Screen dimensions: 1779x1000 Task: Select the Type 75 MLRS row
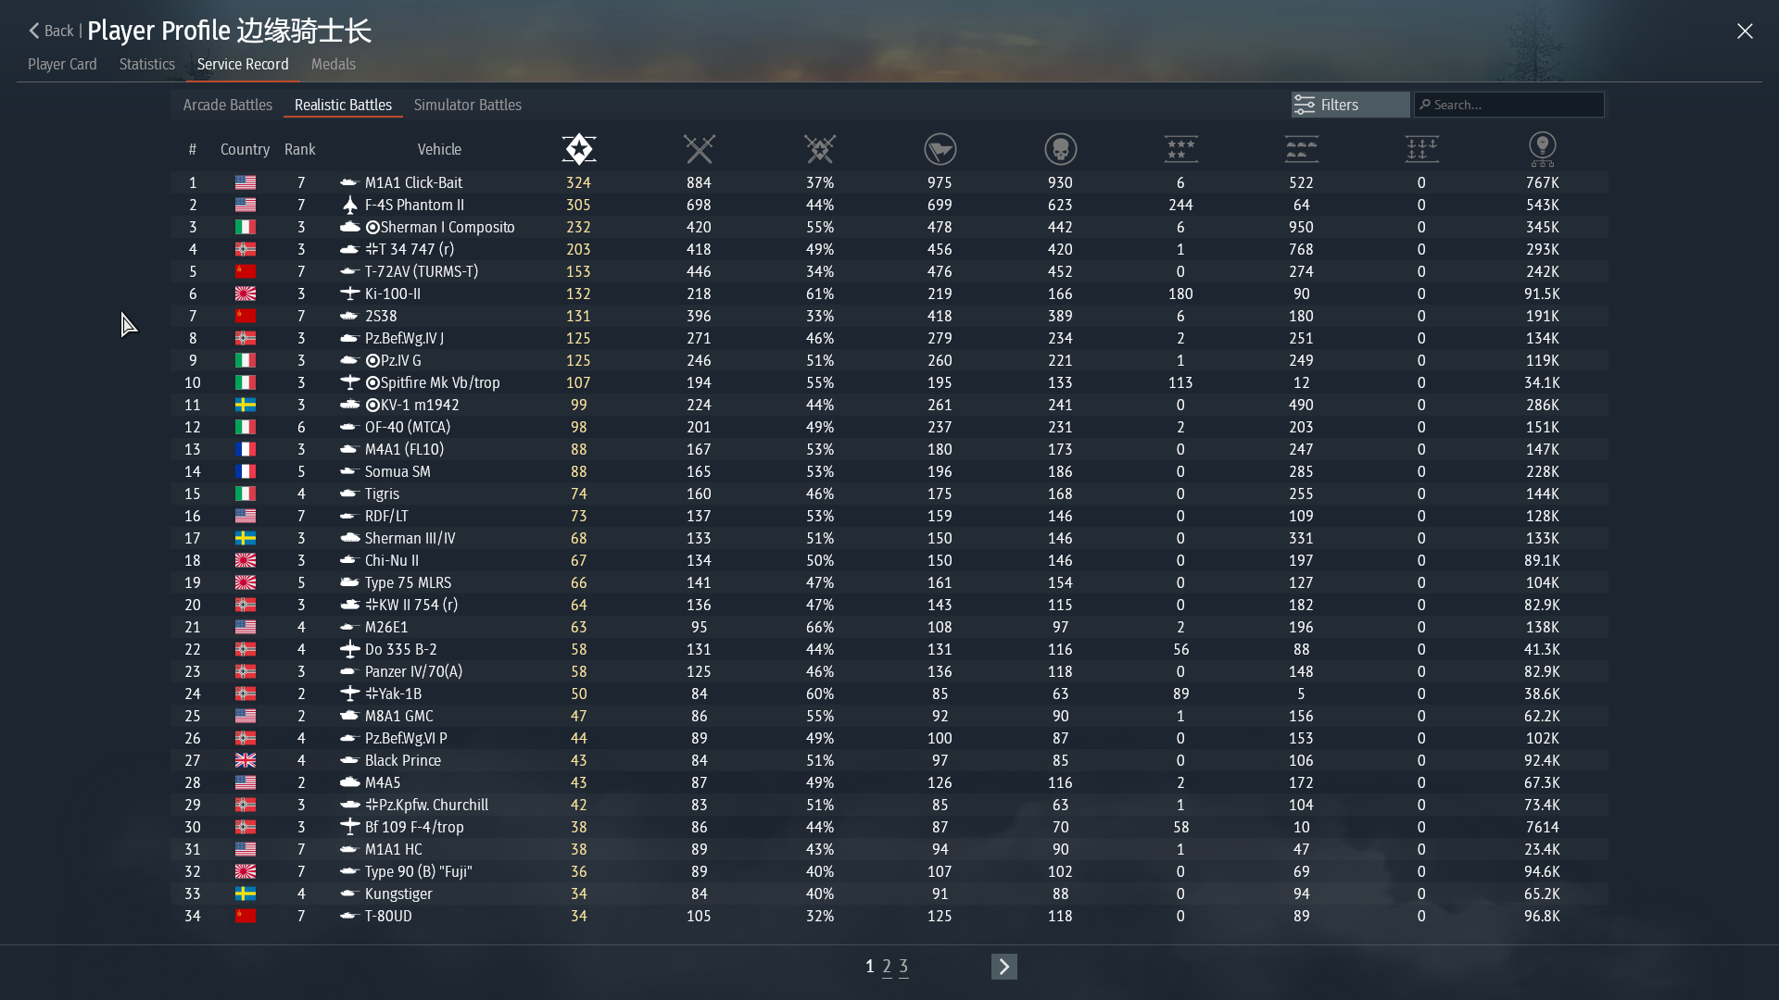click(x=889, y=582)
